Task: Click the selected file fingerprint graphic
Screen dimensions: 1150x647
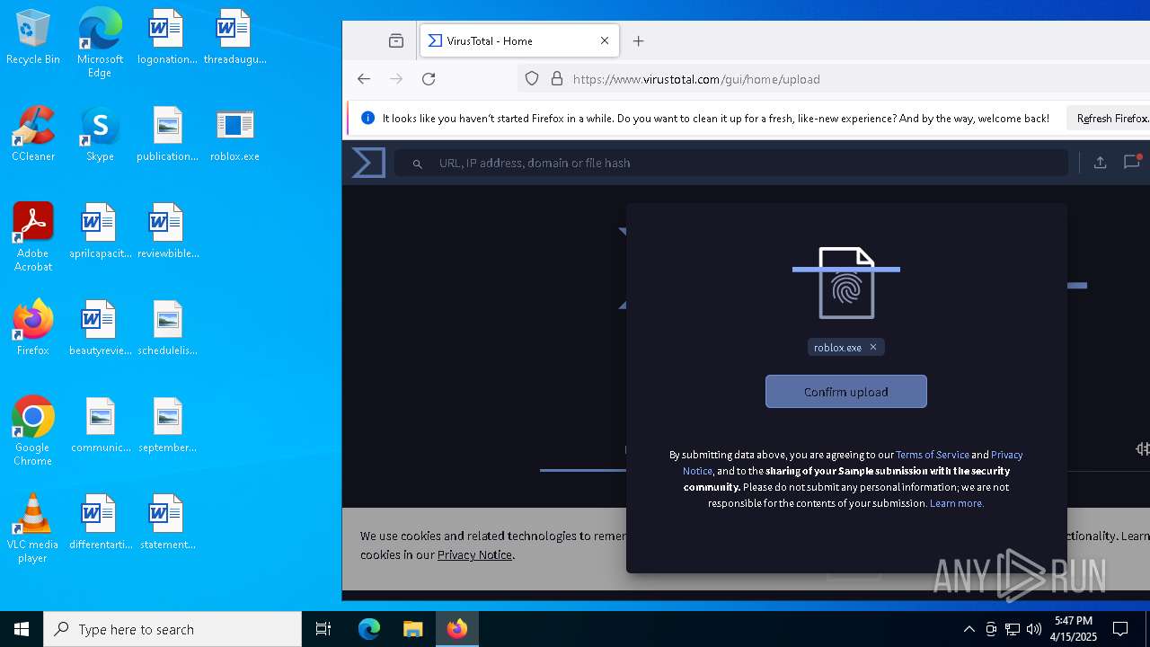Action: [x=846, y=283]
